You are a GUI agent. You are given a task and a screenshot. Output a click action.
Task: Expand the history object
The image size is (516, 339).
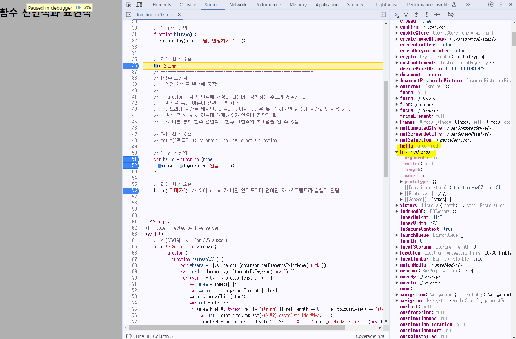[x=397, y=206]
